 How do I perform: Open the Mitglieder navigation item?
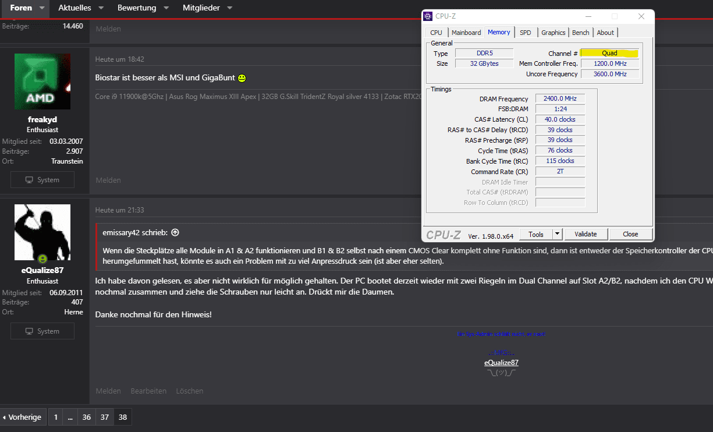[201, 8]
